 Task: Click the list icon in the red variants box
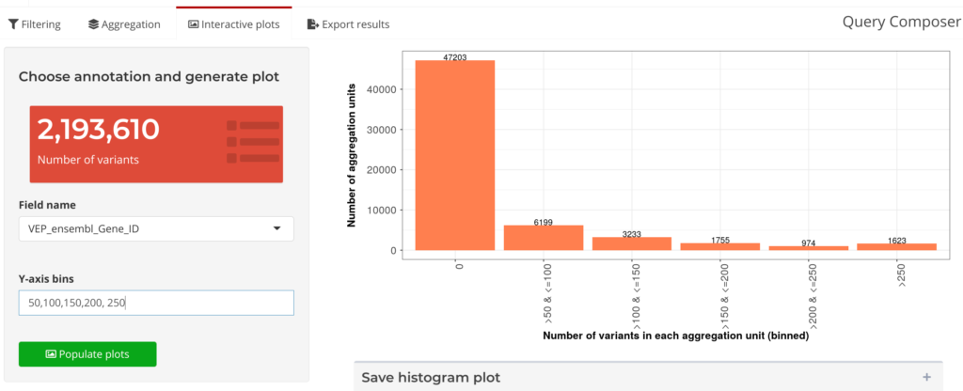pos(253,142)
